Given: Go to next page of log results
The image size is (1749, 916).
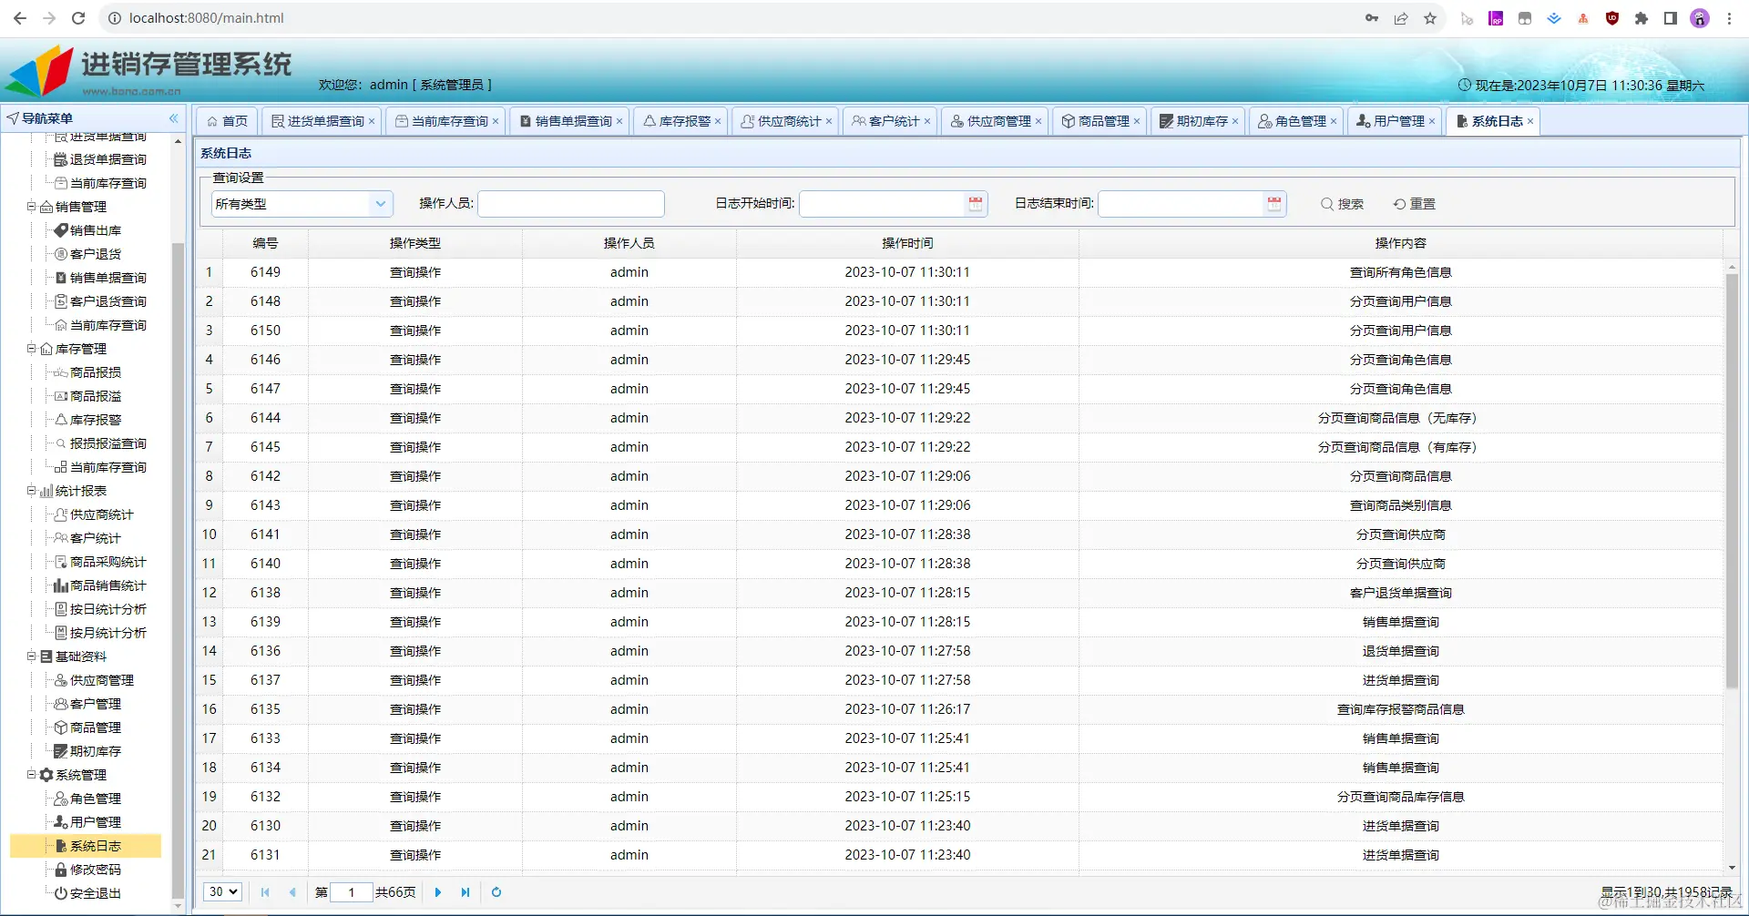Looking at the screenshot, I should coord(438,892).
